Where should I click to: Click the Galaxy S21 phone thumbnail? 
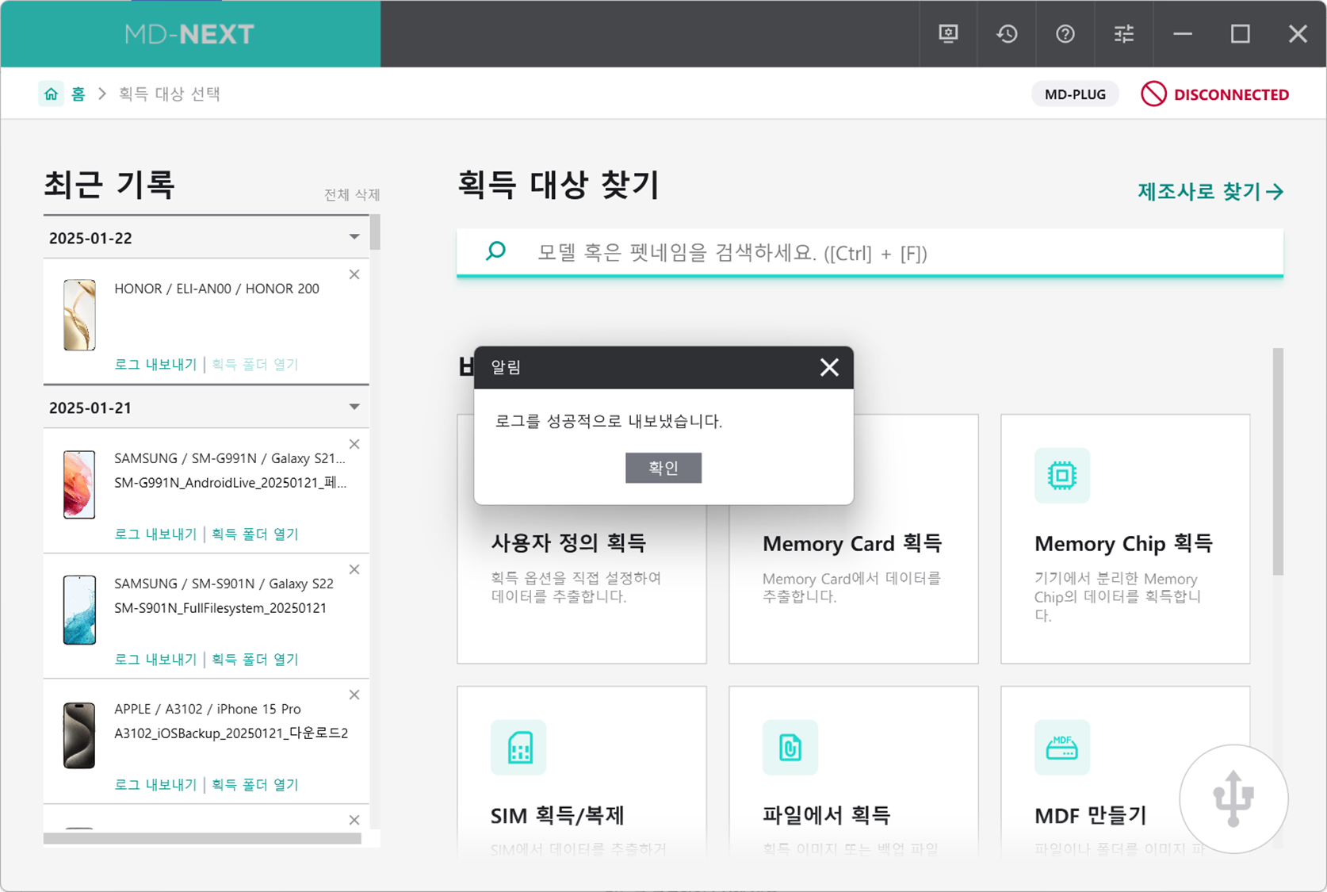point(79,484)
